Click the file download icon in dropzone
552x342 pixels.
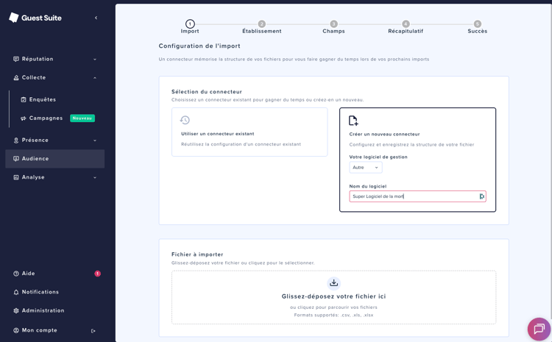click(x=333, y=283)
